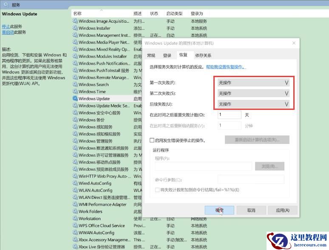Open 第二次失败 action dropdown
The image size is (329, 250).
[x=253, y=93]
